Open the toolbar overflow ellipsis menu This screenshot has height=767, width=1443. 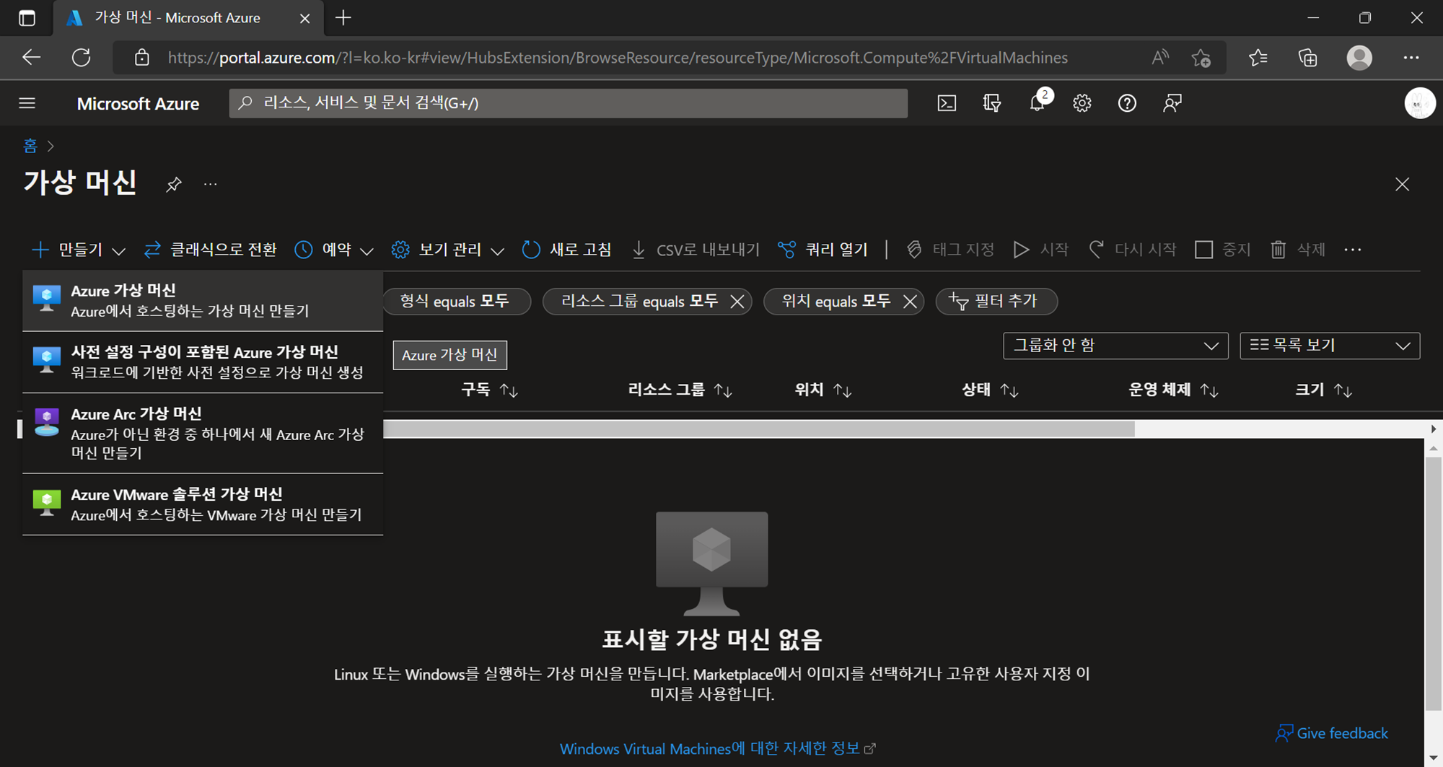tap(1353, 250)
